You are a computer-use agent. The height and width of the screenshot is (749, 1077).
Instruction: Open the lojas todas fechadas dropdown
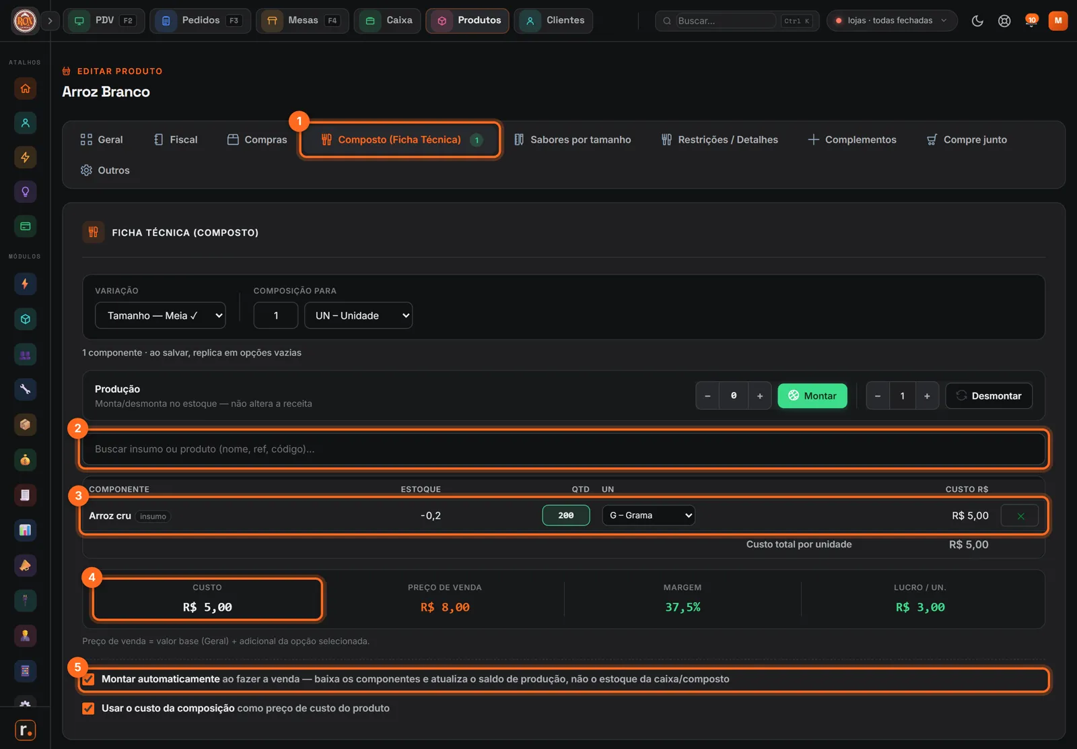point(891,21)
